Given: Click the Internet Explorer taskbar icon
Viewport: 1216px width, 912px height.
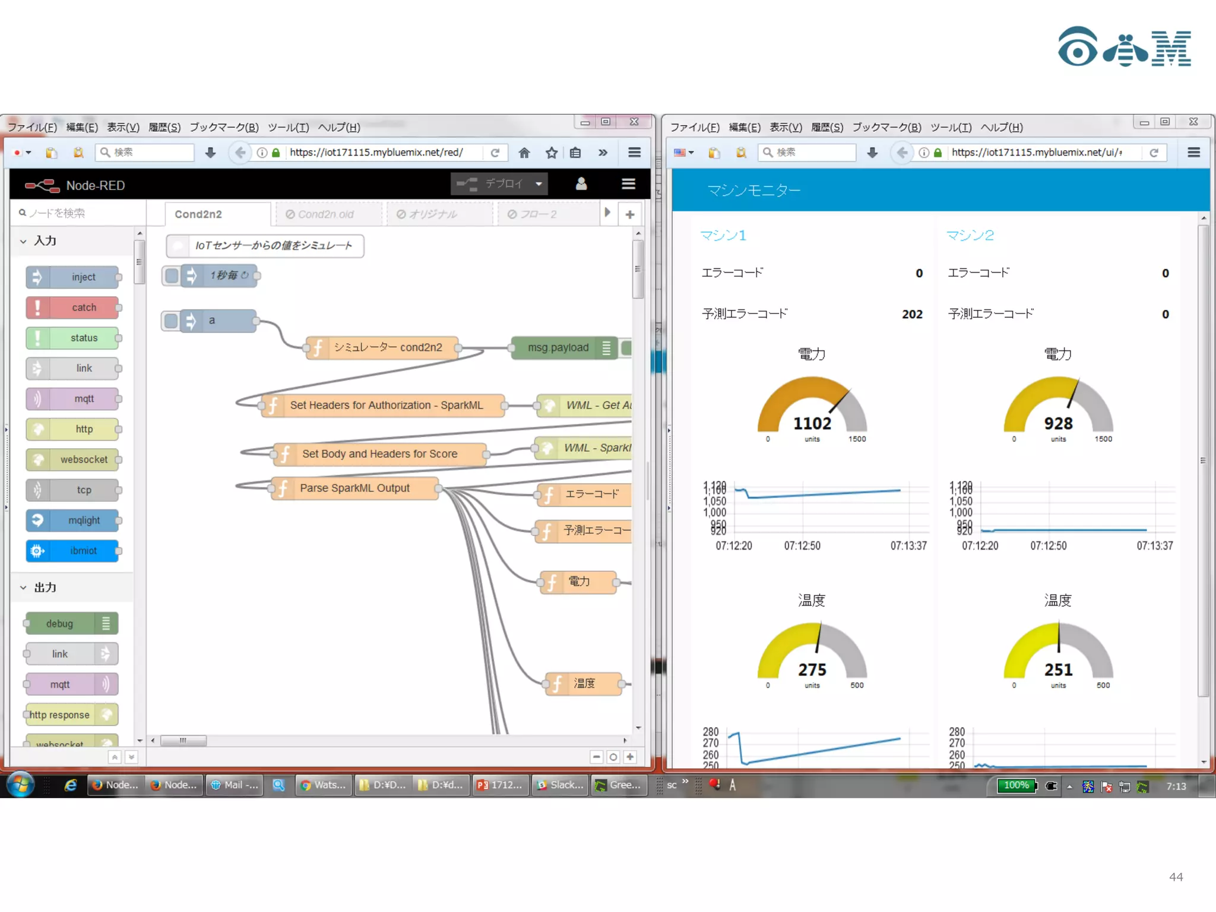Looking at the screenshot, I should point(70,785).
